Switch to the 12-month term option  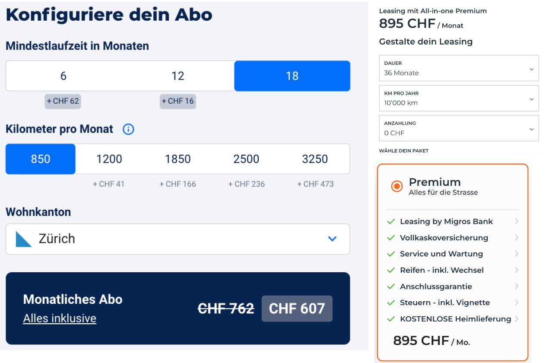click(x=178, y=76)
